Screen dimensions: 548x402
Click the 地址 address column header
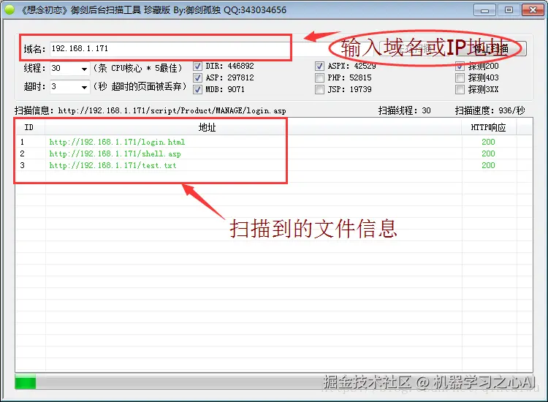tap(253, 128)
